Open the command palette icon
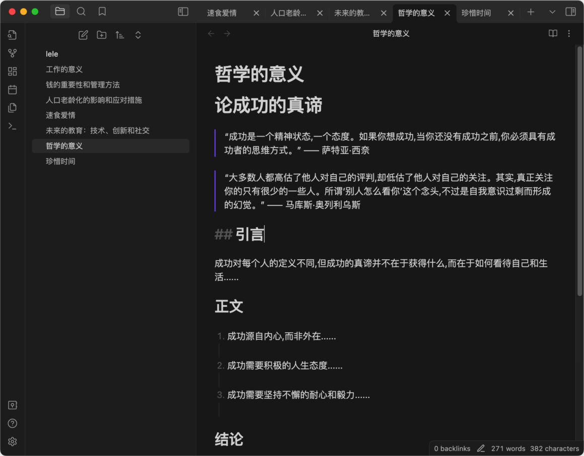Image resolution: width=584 pixels, height=456 pixels. (12, 126)
